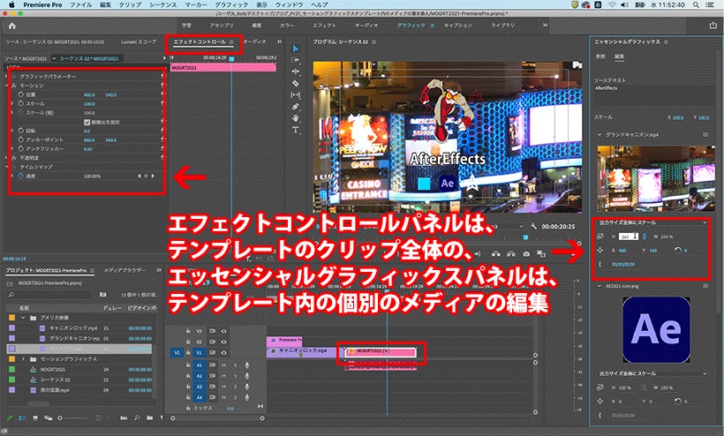This screenshot has width=724, height=436.
Task: Open the Home screen icon
Action: 12,26
